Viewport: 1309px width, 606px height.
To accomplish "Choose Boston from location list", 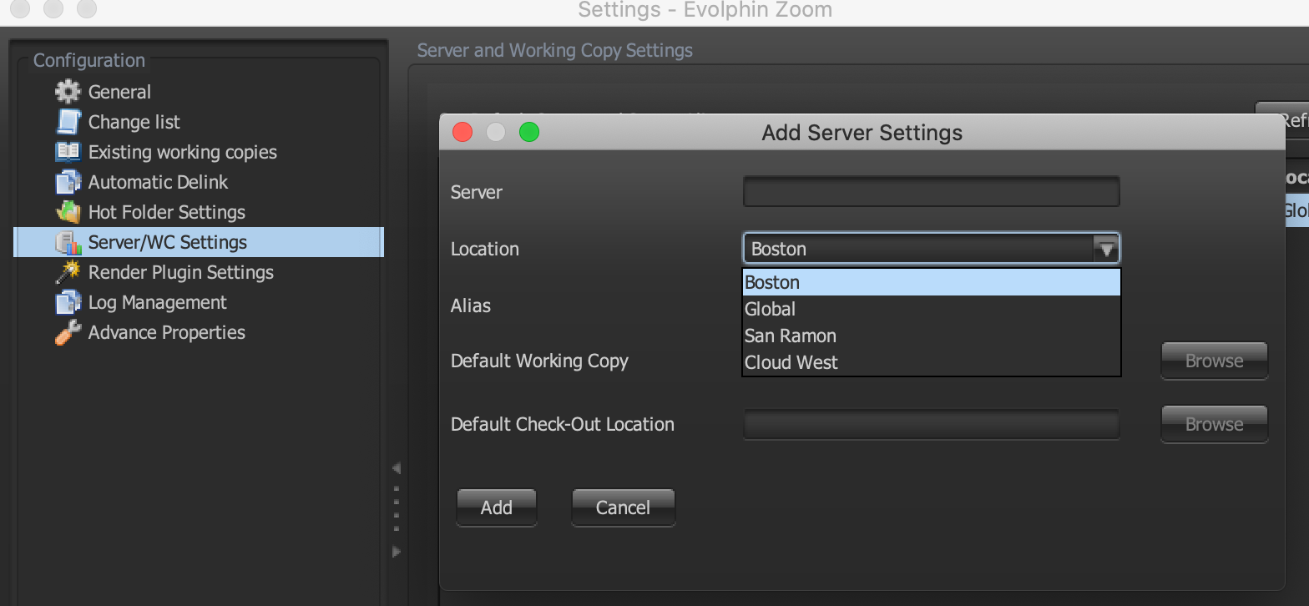I will coord(931,282).
